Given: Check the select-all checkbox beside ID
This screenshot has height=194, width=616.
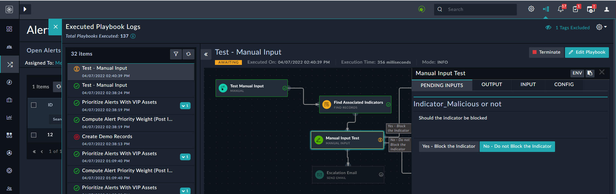Looking at the screenshot, I should click(34, 105).
